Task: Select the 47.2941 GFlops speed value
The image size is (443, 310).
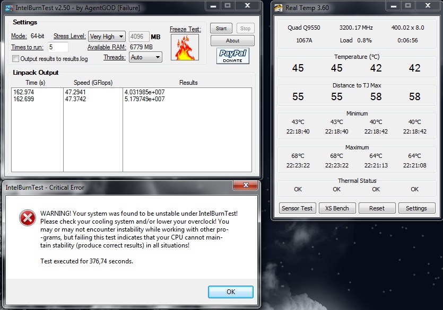Action: pos(75,92)
